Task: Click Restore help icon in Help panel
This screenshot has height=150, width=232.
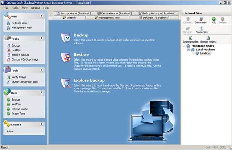Action: [x=8, y=104]
